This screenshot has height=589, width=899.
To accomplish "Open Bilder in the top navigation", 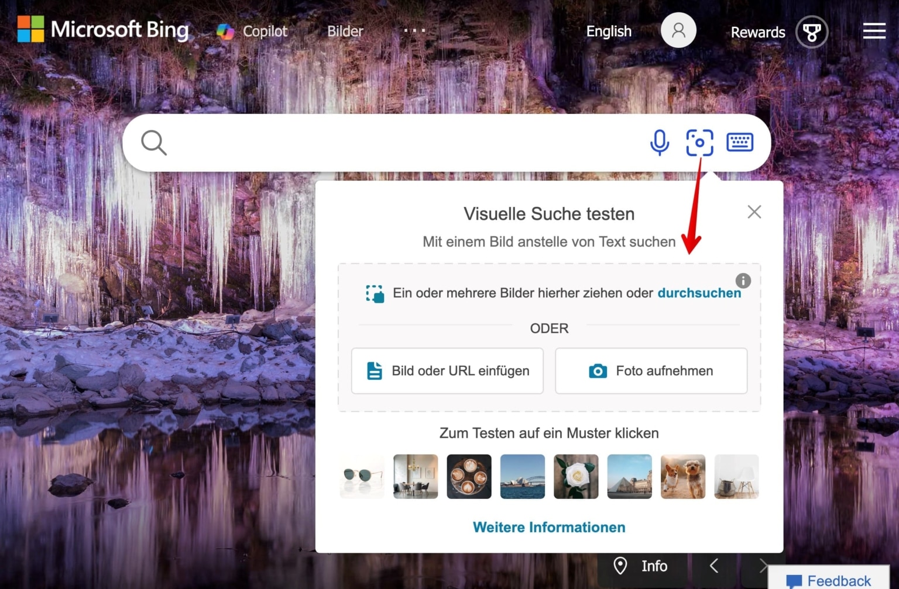I will point(345,31).
